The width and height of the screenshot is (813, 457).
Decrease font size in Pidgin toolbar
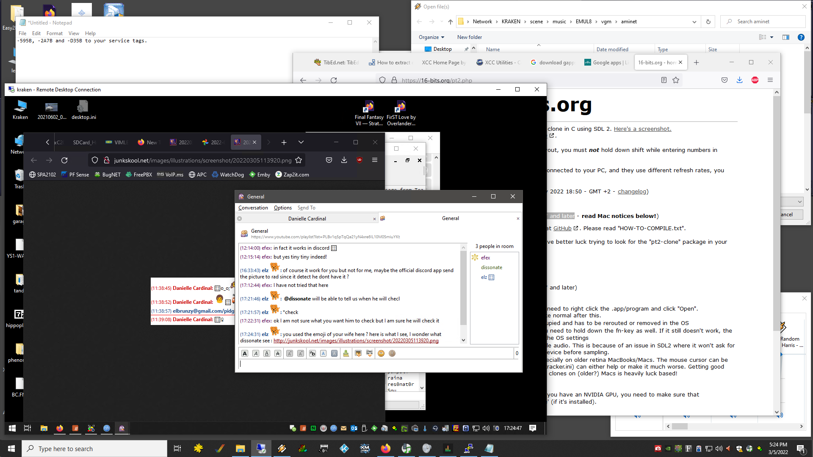301,353
